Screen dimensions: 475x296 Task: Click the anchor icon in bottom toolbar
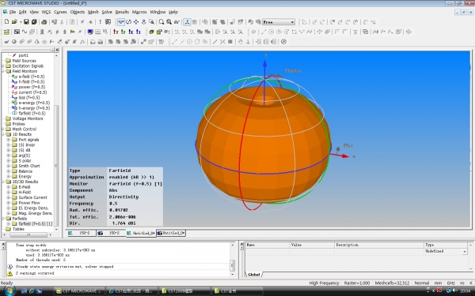coord(248,42)
